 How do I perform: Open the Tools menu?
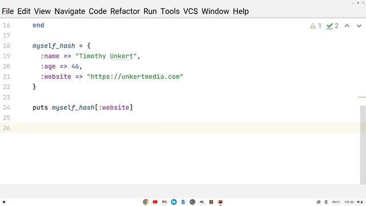pos(170,11)
